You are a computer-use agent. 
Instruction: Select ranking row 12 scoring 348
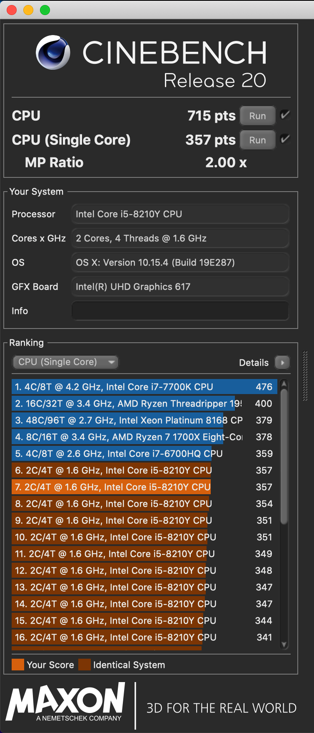[x=144, y=571]
